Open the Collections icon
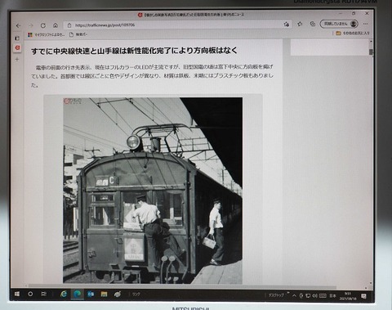 coord(313,24)
